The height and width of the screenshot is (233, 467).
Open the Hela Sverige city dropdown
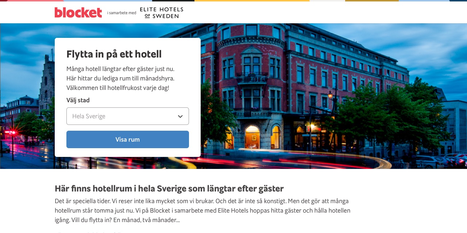(x=128, y=116)
